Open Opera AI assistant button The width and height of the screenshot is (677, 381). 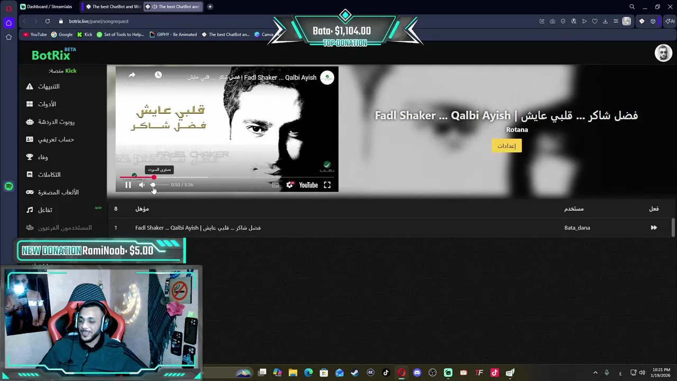tap(670, 21)
